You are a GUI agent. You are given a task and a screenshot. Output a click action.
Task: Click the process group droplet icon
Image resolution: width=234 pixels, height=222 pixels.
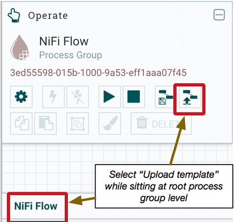click(x=20, y=47)
